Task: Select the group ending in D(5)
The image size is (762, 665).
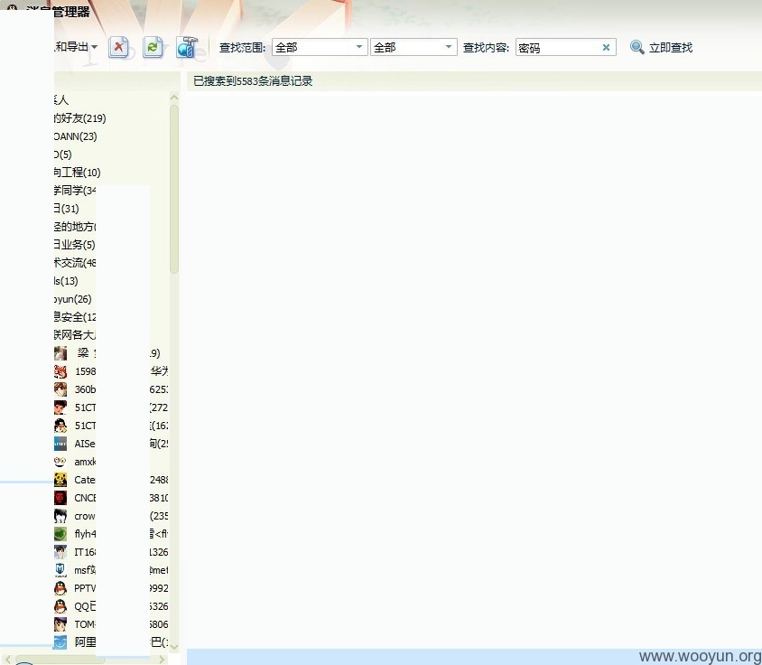Action: [x=62, y=155]
